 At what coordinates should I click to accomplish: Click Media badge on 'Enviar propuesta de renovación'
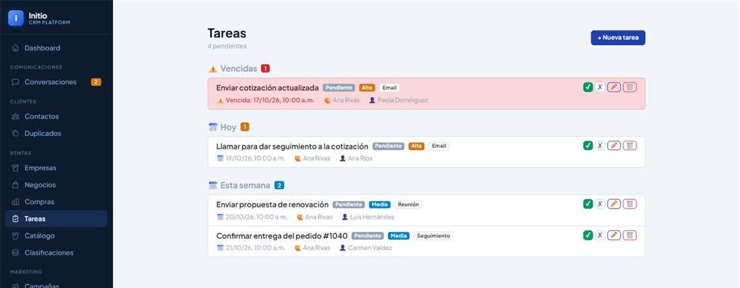(x=380, y=205)
